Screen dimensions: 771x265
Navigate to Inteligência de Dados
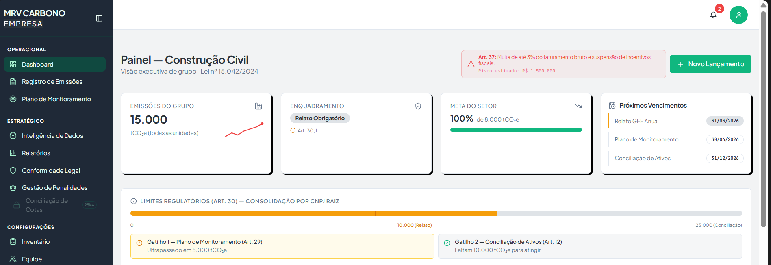click(54, 136)
